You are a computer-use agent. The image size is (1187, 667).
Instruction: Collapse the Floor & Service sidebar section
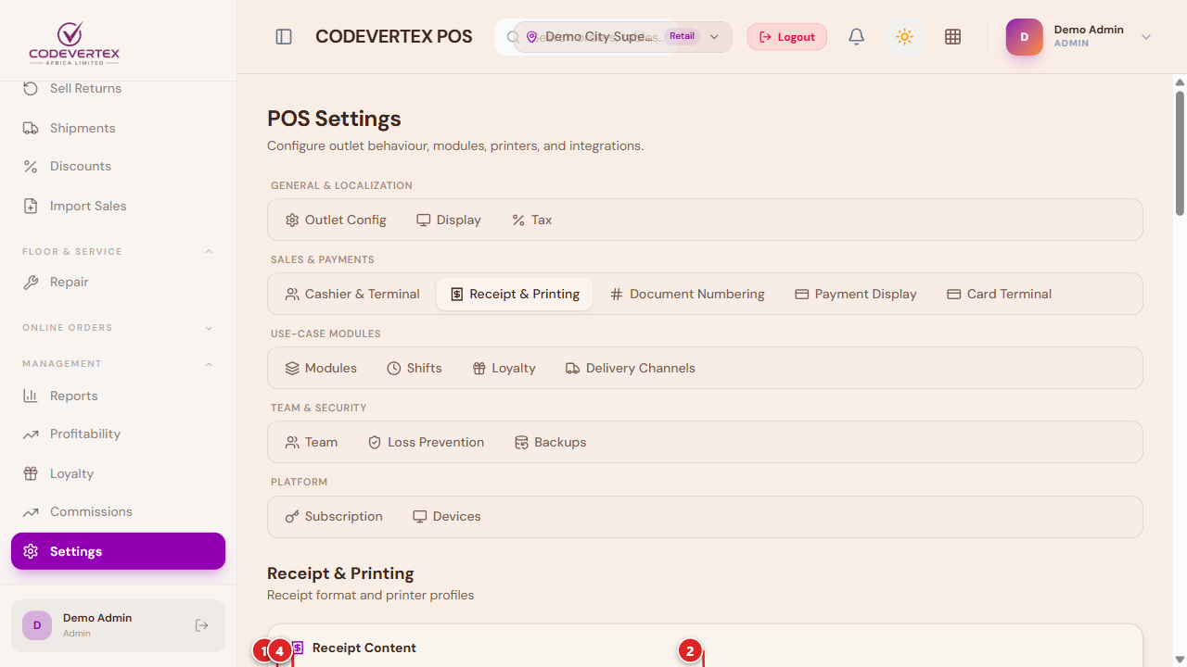point(209,251)
